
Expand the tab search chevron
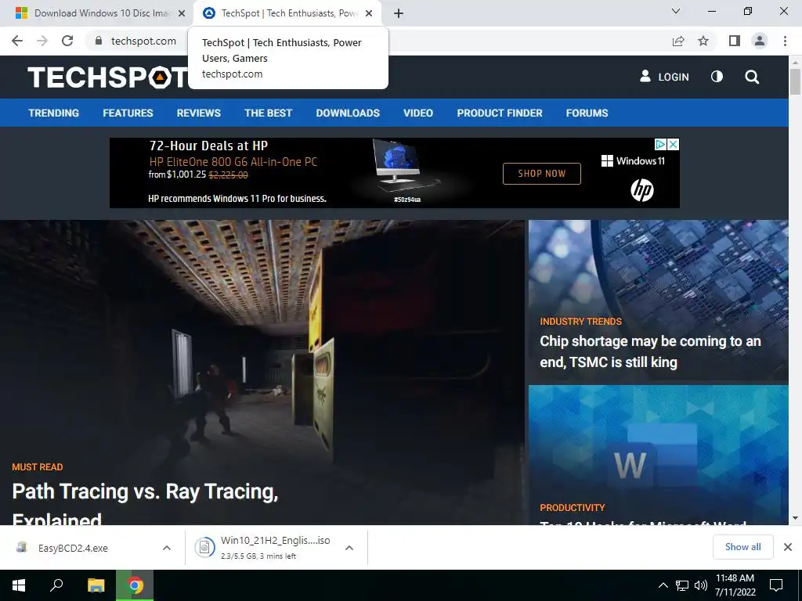click(676, 11)
